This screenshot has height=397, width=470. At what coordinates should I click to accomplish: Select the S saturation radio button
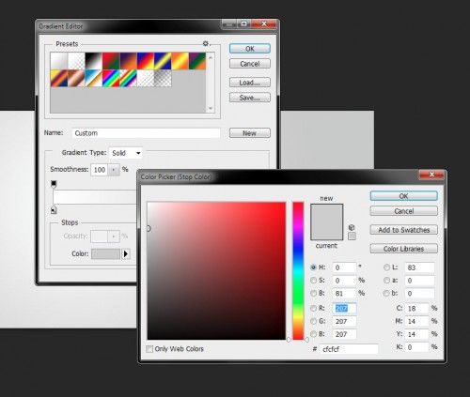point(313,281)
